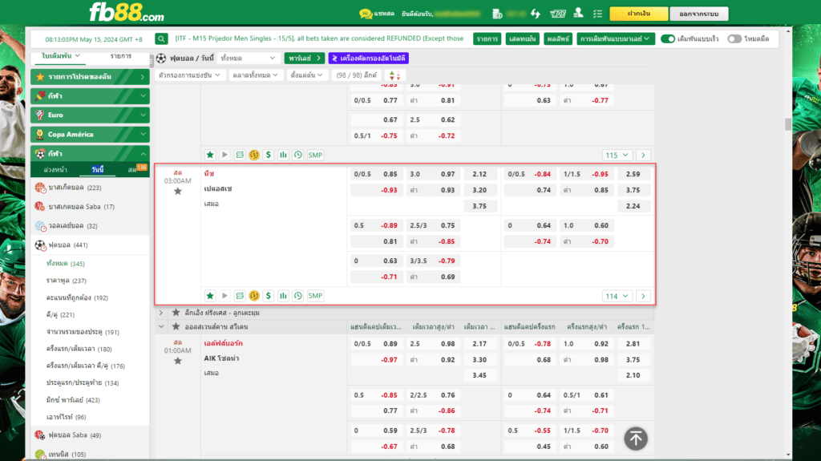
Task: Click the page vertical scrollbar thumb
Action: (788, 124)
